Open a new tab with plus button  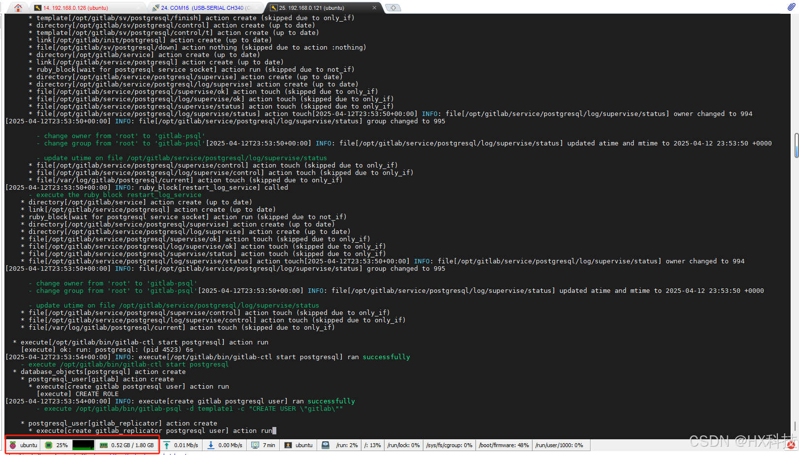pyautogui.click(x=393, y=8)
